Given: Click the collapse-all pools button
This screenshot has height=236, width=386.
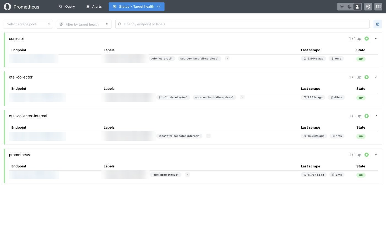Looking at the screenshot, I should tap(378, 24).
